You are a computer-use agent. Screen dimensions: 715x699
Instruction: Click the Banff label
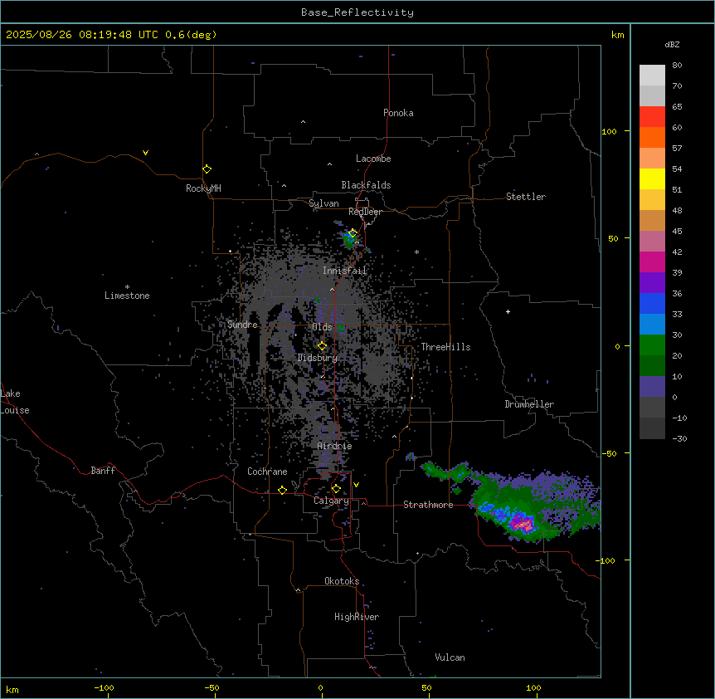103,471
